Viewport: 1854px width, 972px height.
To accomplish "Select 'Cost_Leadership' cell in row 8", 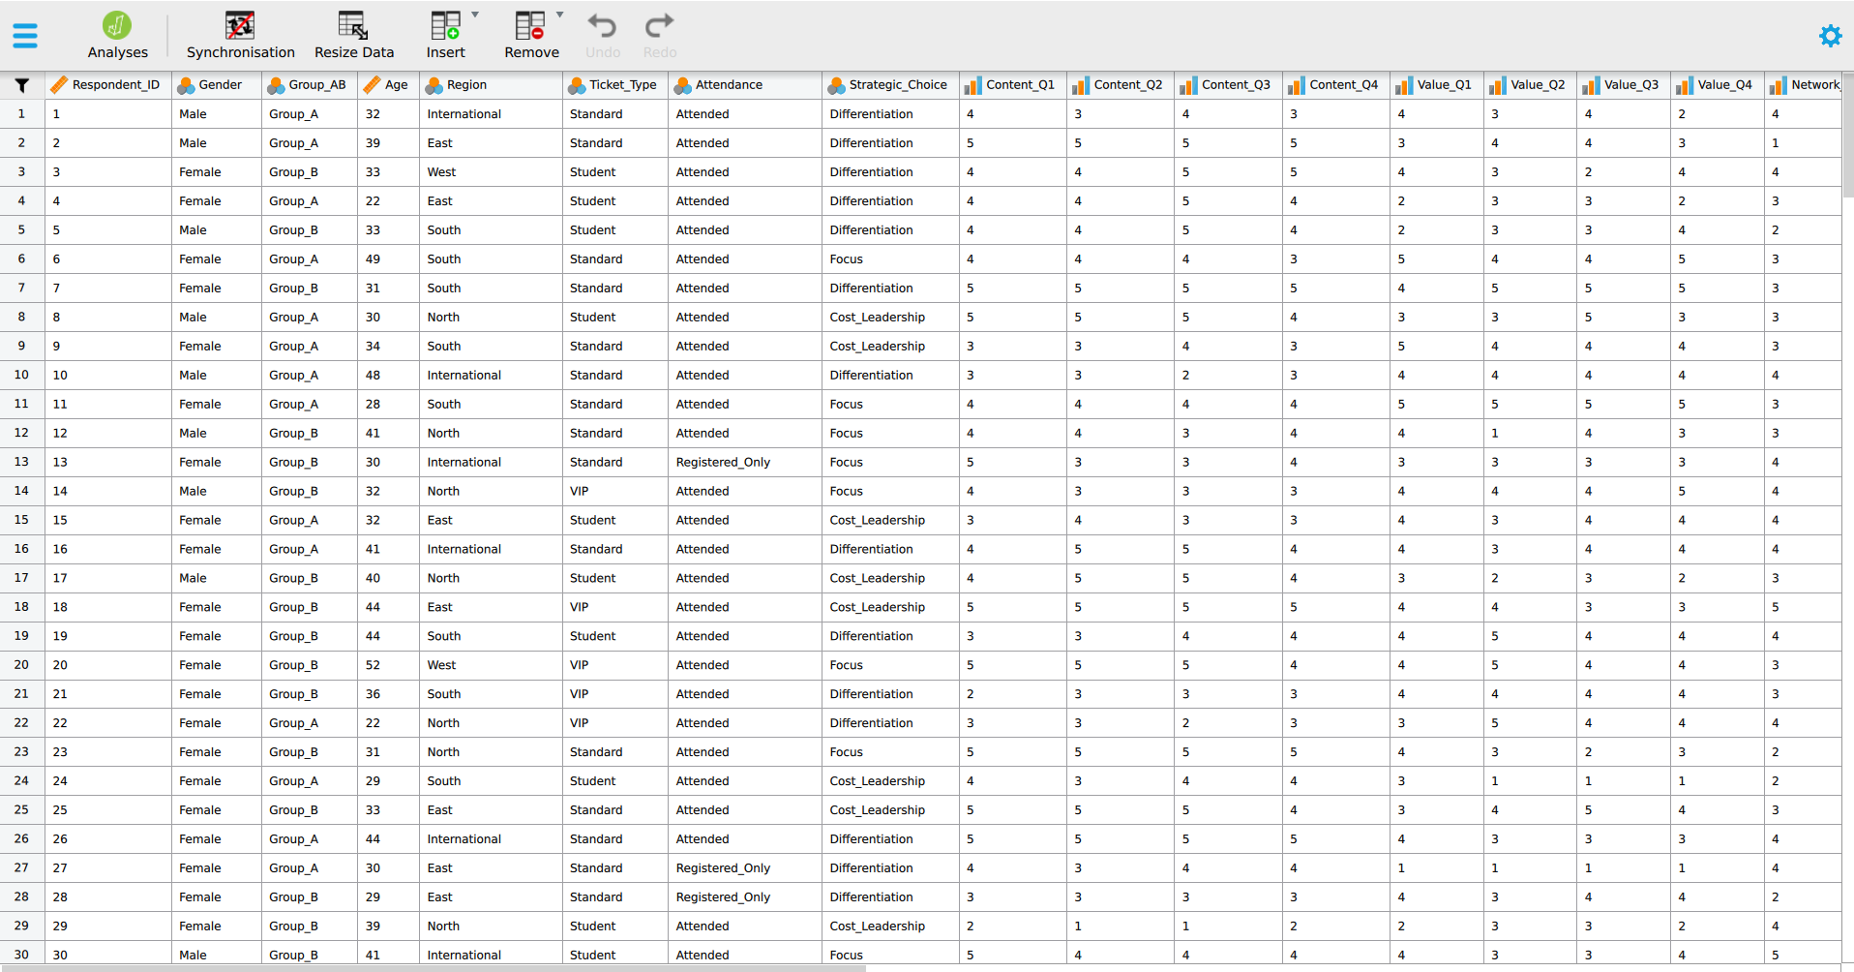I will [x=890, y=318].
